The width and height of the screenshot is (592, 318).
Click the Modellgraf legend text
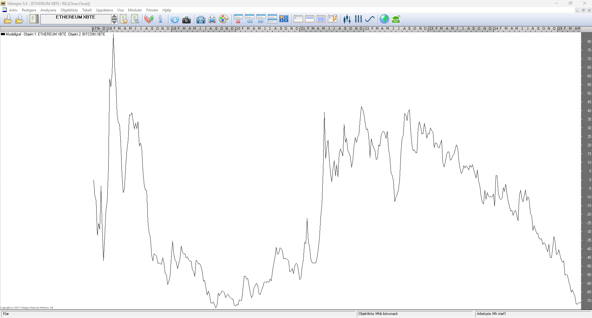point(56,34)
